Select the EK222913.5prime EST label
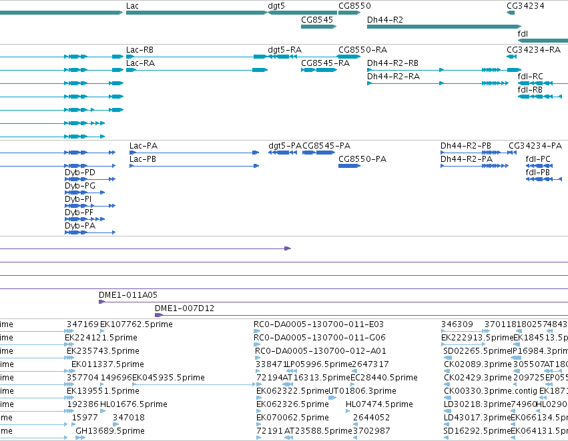This screenshot has height=441, width=568. [477, 338]
